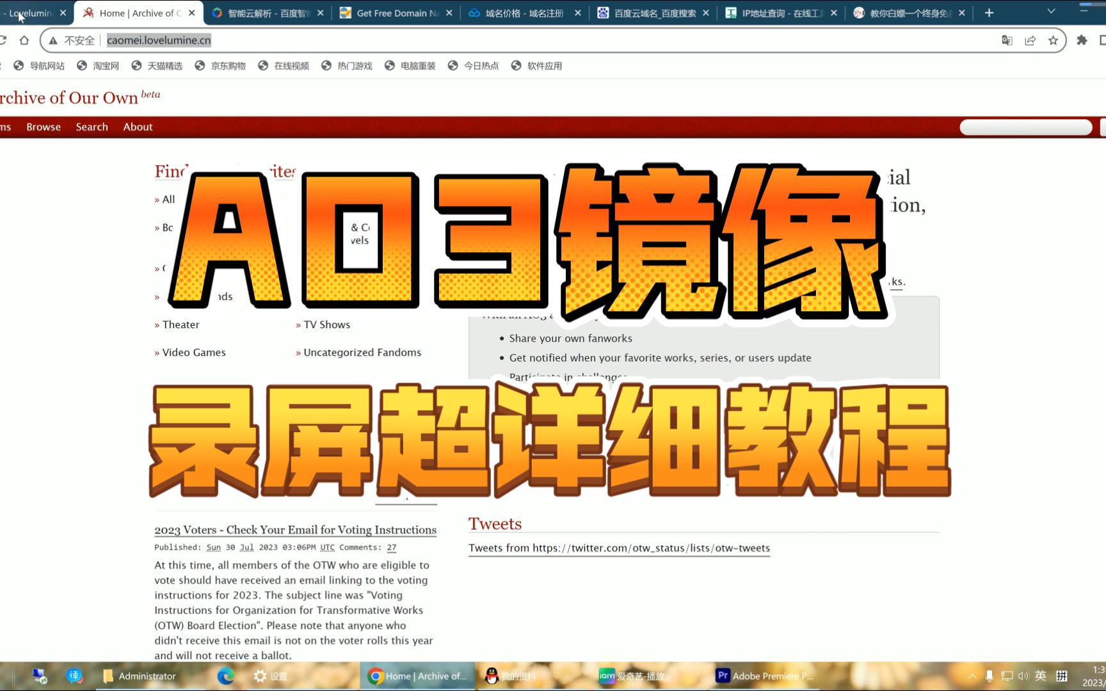Click the Video Games fandom link
The height and width of the screenshot is (691, 1106).
193,352
